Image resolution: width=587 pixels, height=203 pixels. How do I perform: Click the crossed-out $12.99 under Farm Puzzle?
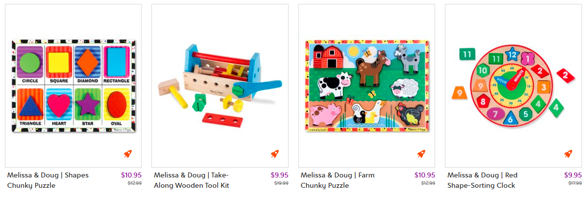428,183
